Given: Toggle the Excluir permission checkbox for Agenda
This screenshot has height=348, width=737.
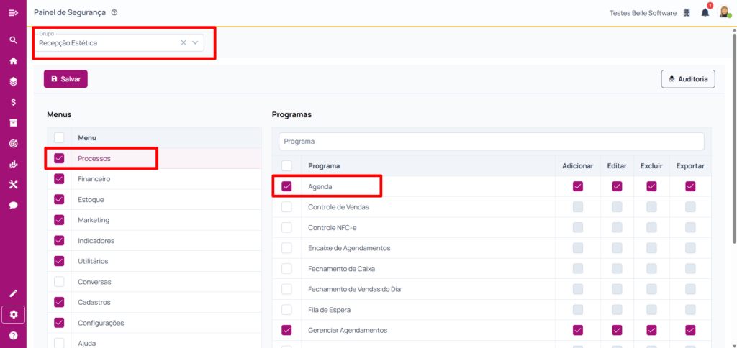Looking at the screenshot, I should coord(651,186).
